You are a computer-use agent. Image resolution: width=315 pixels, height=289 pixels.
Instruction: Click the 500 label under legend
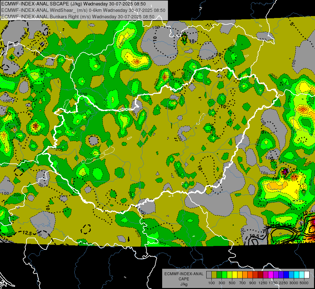pos(232,283)
